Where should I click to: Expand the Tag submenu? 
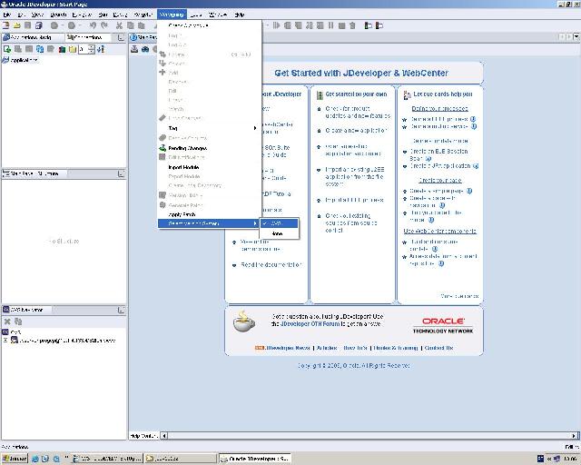point(210,128)
